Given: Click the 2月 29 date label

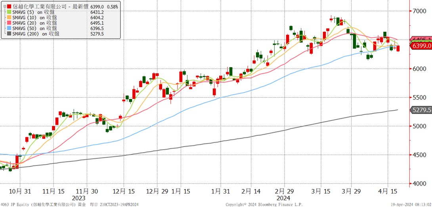Looking at the screenshot, I should 285,191.
